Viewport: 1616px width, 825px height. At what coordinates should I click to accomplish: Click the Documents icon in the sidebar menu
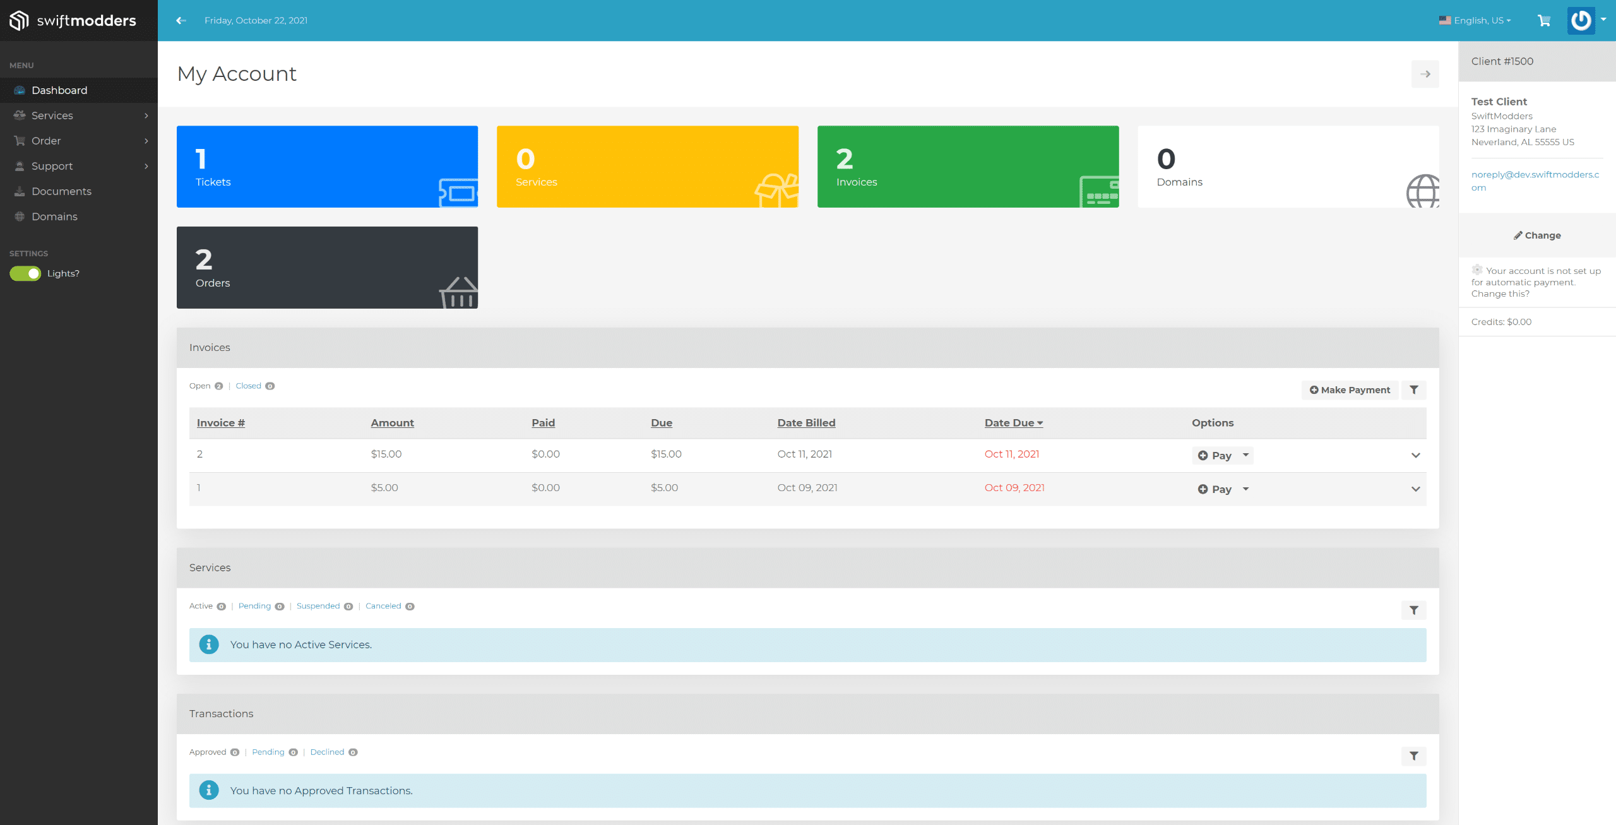19,191
